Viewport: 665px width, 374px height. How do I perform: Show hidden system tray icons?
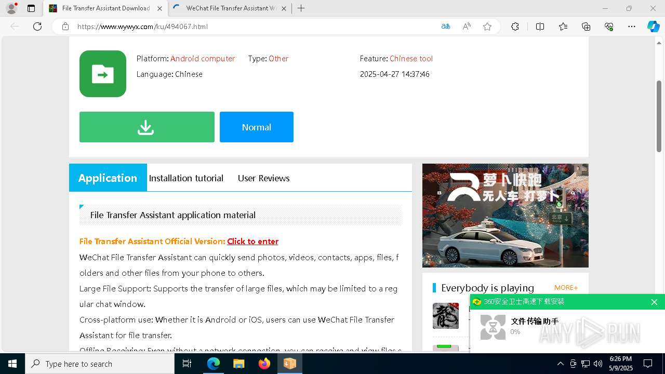coord(560,364)
